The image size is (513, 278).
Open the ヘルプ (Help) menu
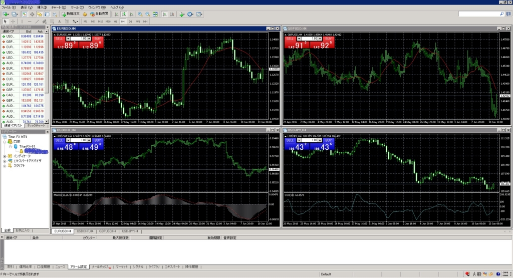[117, 7]
